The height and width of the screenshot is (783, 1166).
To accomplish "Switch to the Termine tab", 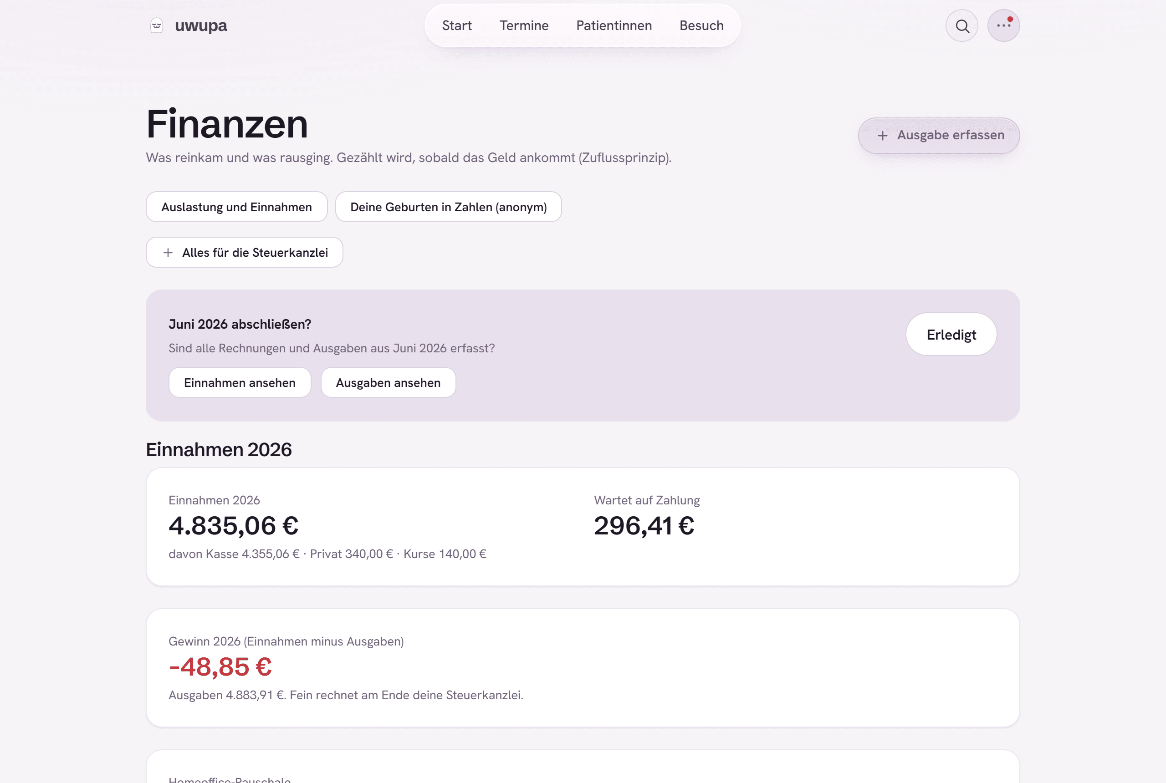I will click(x=523, y=25).
